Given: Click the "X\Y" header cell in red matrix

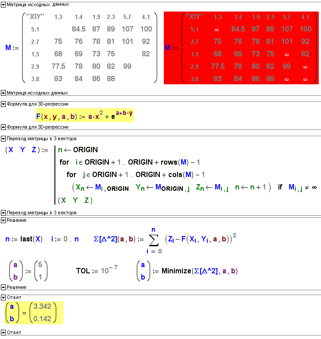Looking at the screenshot, I should coord(194,16).
